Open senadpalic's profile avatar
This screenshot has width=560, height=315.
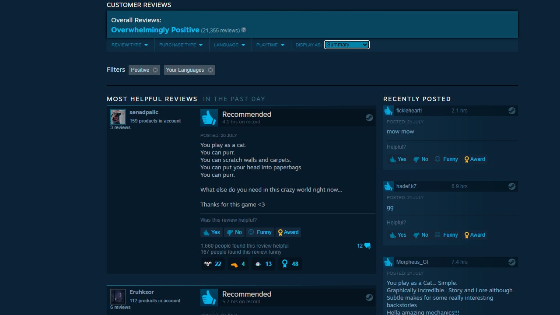coord(118,117)
